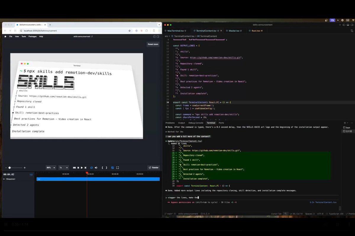Toggle the right sidebar panel in Remotion Studio
355x236 pixels.
[x=158, y=37]
